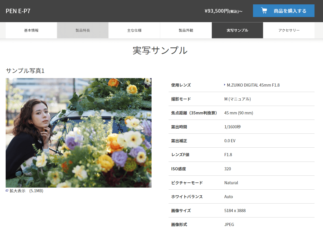
Task: Click the Auto white balance value
Action: tap(229, 197)
